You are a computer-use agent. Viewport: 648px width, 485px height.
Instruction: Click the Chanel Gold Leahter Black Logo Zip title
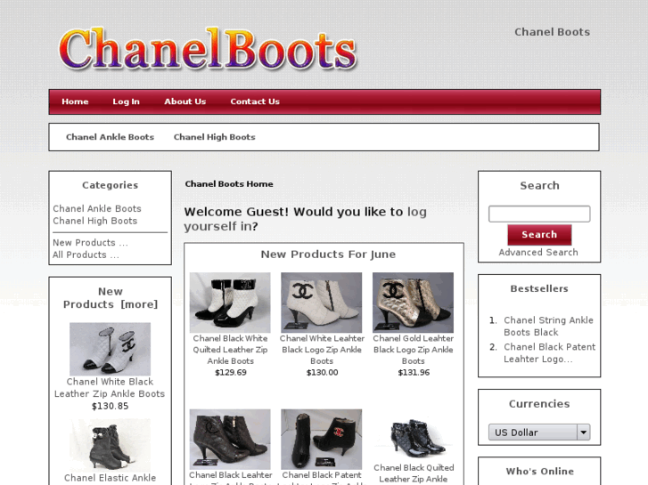pyautogui.click(x=414, y=350)
